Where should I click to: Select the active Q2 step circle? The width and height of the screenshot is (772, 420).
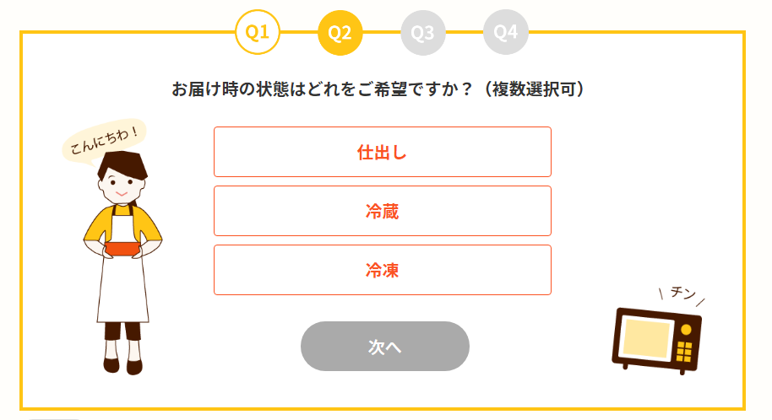[x=340, y=32]
